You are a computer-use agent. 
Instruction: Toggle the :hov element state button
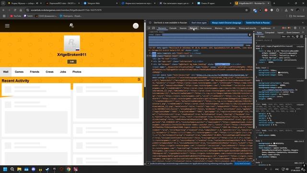point(283,37)
